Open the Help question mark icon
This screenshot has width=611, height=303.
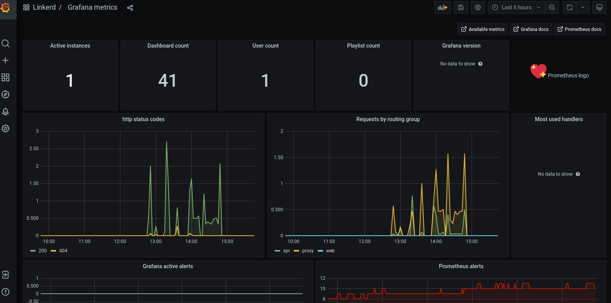[5, 292]
